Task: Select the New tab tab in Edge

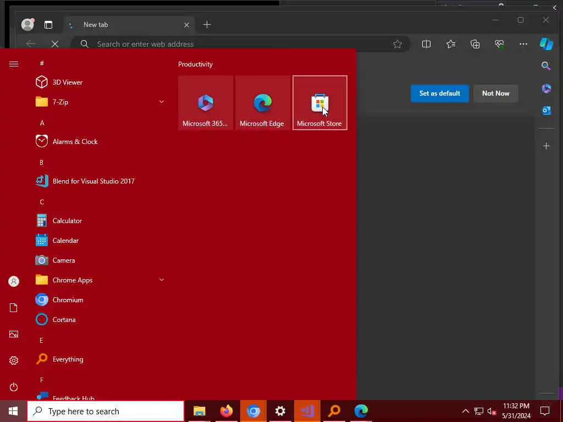Action: pyautogui.click(x=129, y=25)
